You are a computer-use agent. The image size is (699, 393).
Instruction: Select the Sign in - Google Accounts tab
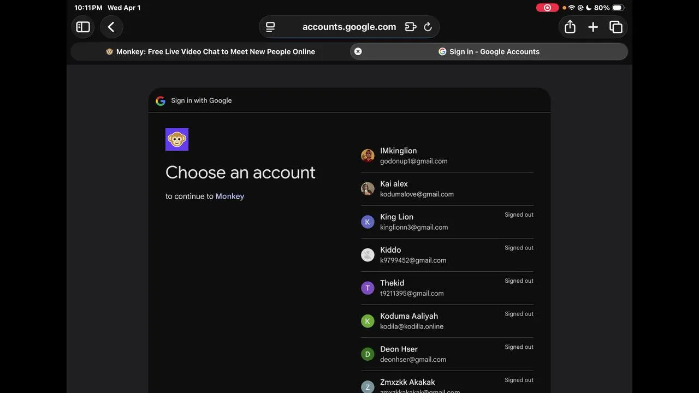[x=489, y=51]
